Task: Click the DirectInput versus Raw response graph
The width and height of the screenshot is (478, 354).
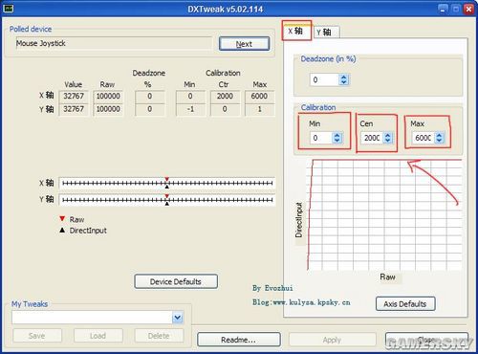Action: pyautogui.click(x=384, y=215)
